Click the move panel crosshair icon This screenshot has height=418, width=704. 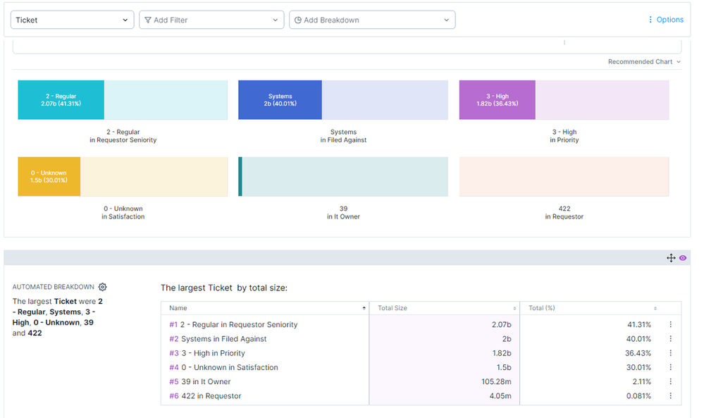tap(671, 258)
